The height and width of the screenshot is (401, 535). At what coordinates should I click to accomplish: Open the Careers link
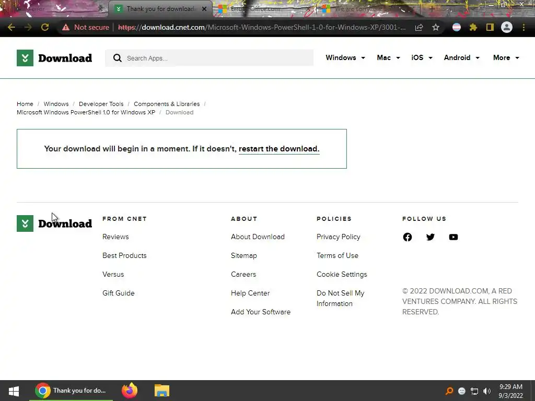pyautogui.click(x=243, y=274)
